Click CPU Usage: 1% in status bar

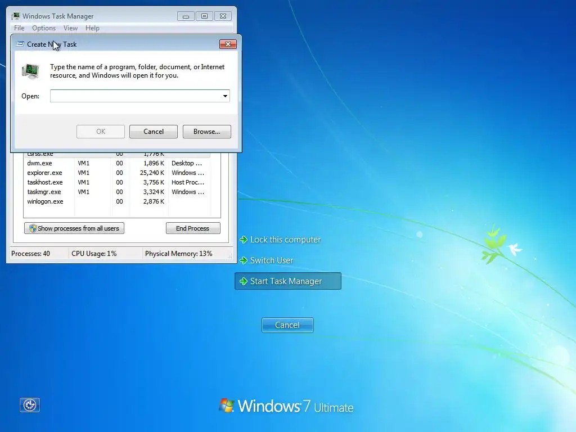pyautogui.click(x=94, y=254)
